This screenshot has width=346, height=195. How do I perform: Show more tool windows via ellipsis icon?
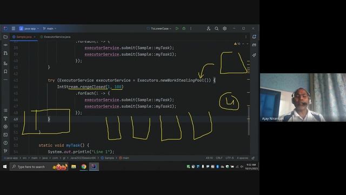[5, 80]
